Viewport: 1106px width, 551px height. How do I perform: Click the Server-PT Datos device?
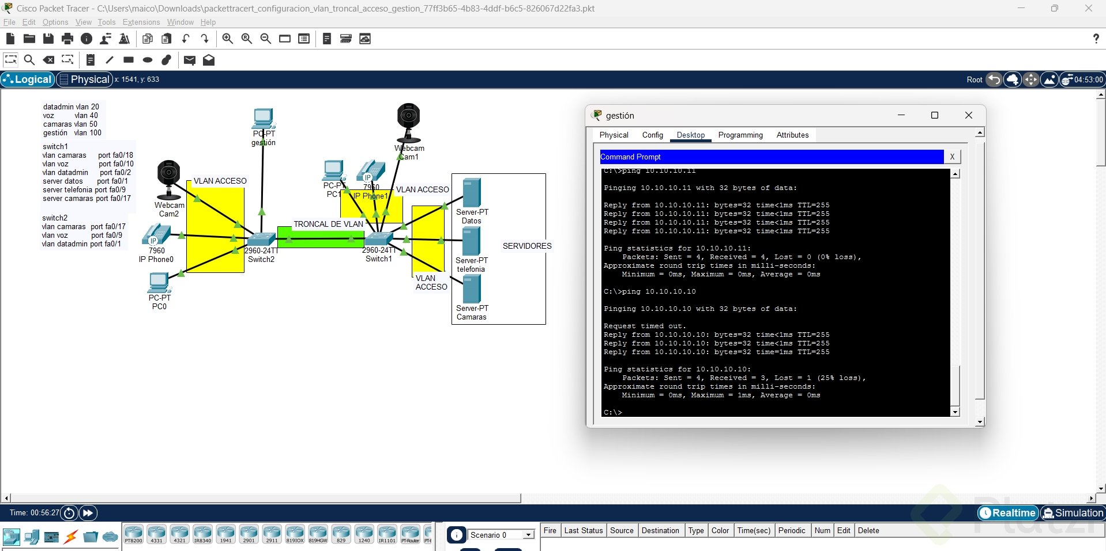coord(472,193)
